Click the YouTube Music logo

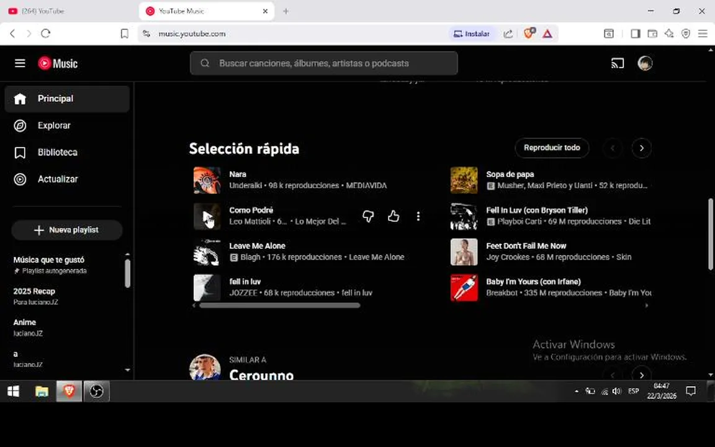(58, 63)
